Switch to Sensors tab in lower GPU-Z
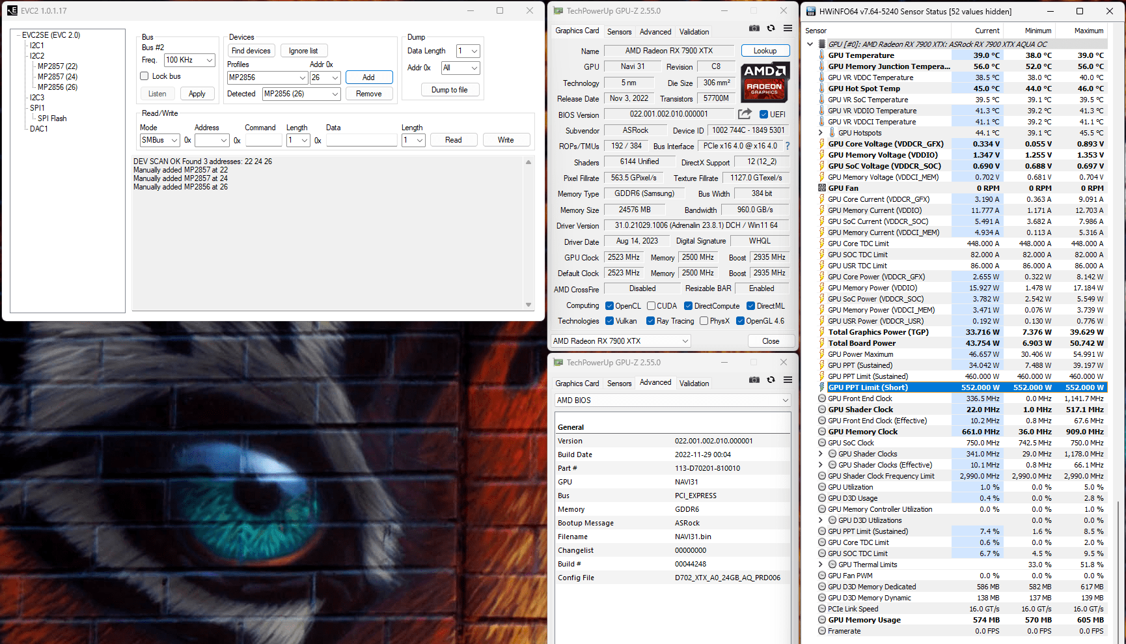 tap(619, 384)
